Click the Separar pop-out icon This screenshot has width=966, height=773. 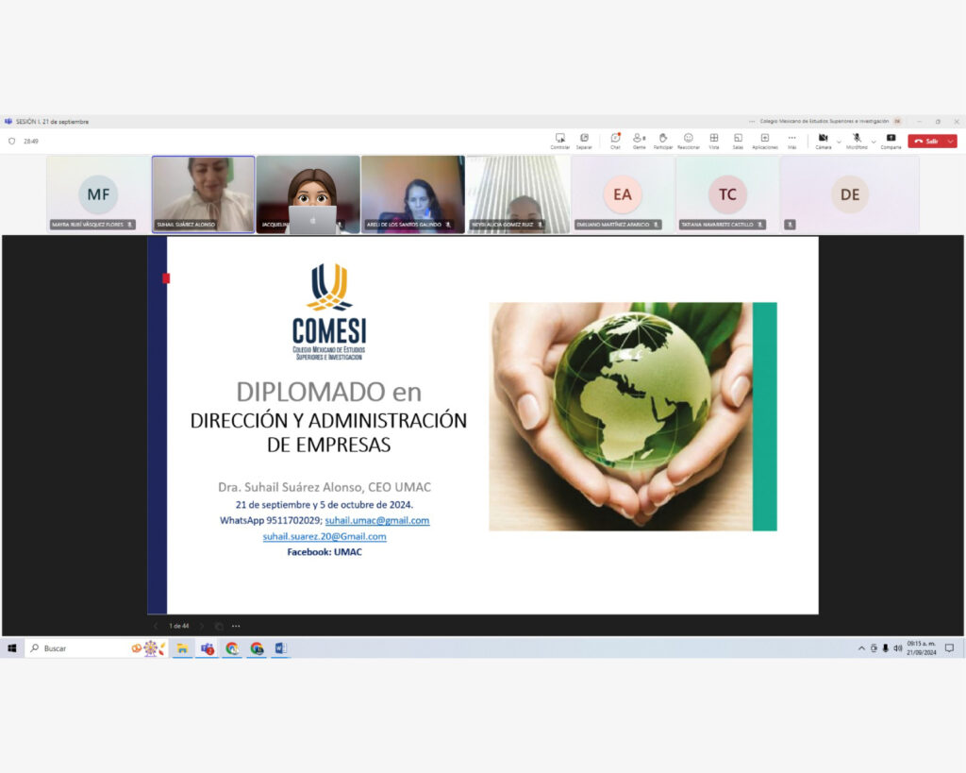tap(584, 141)
